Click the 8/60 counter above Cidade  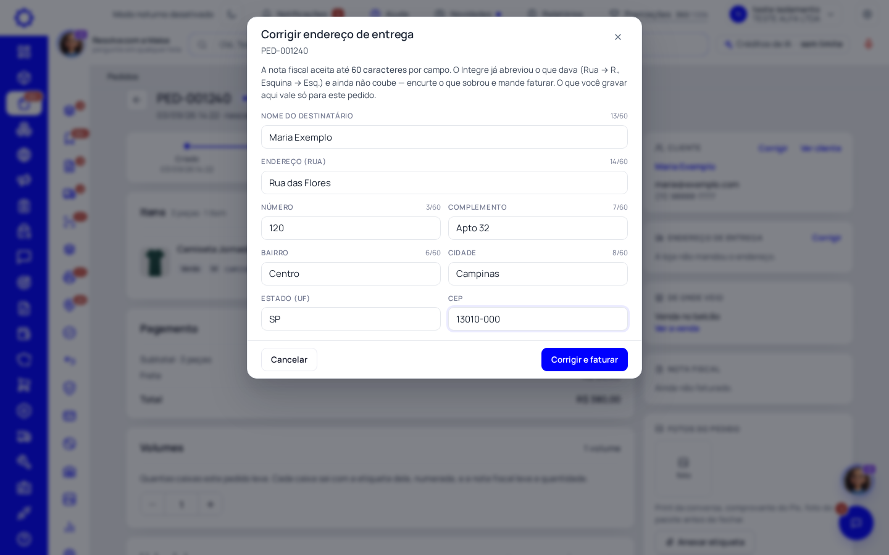click(620, 253)
